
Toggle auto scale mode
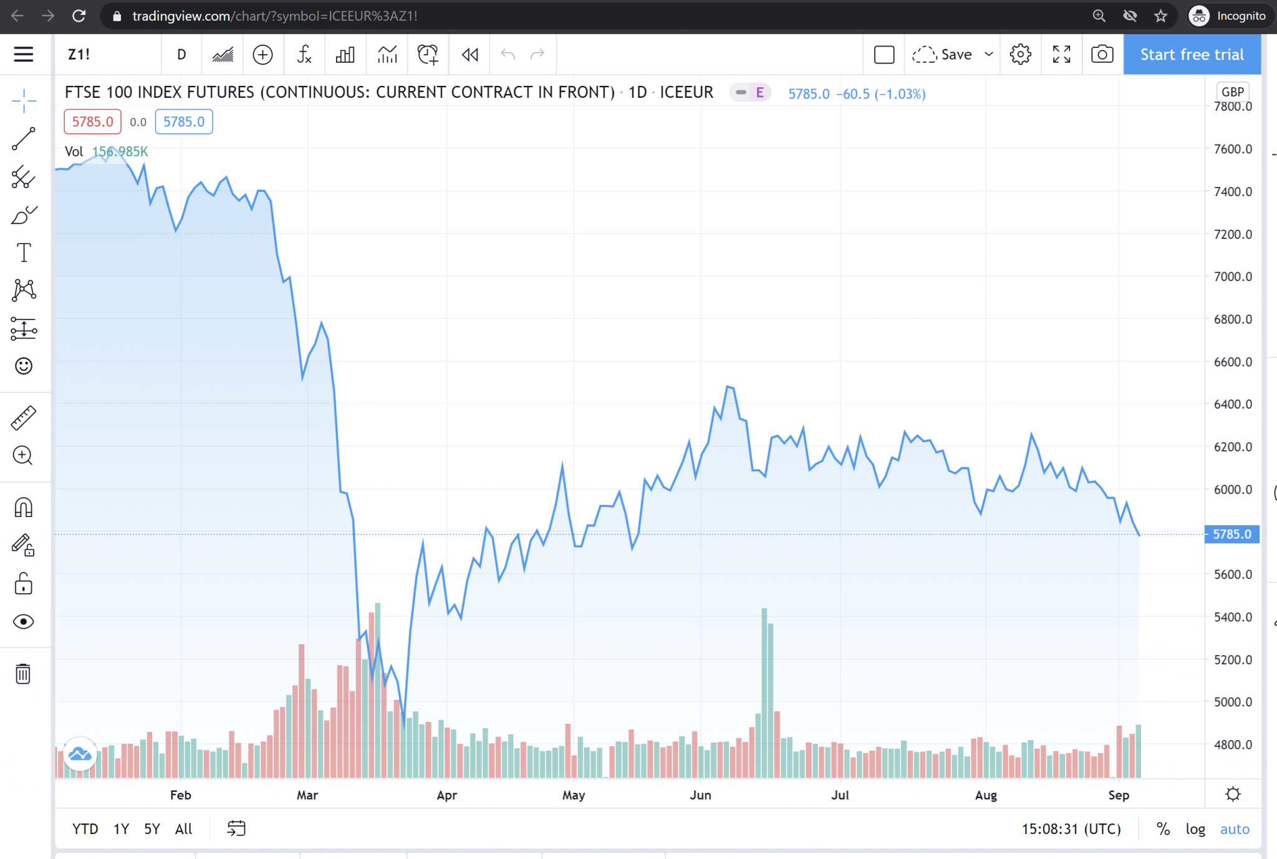(x=1235, y=829)
